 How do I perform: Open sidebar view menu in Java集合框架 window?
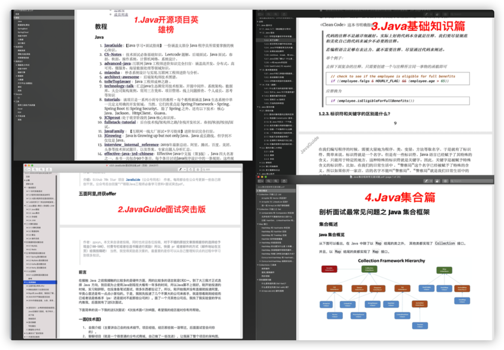(x=260, y=181)
